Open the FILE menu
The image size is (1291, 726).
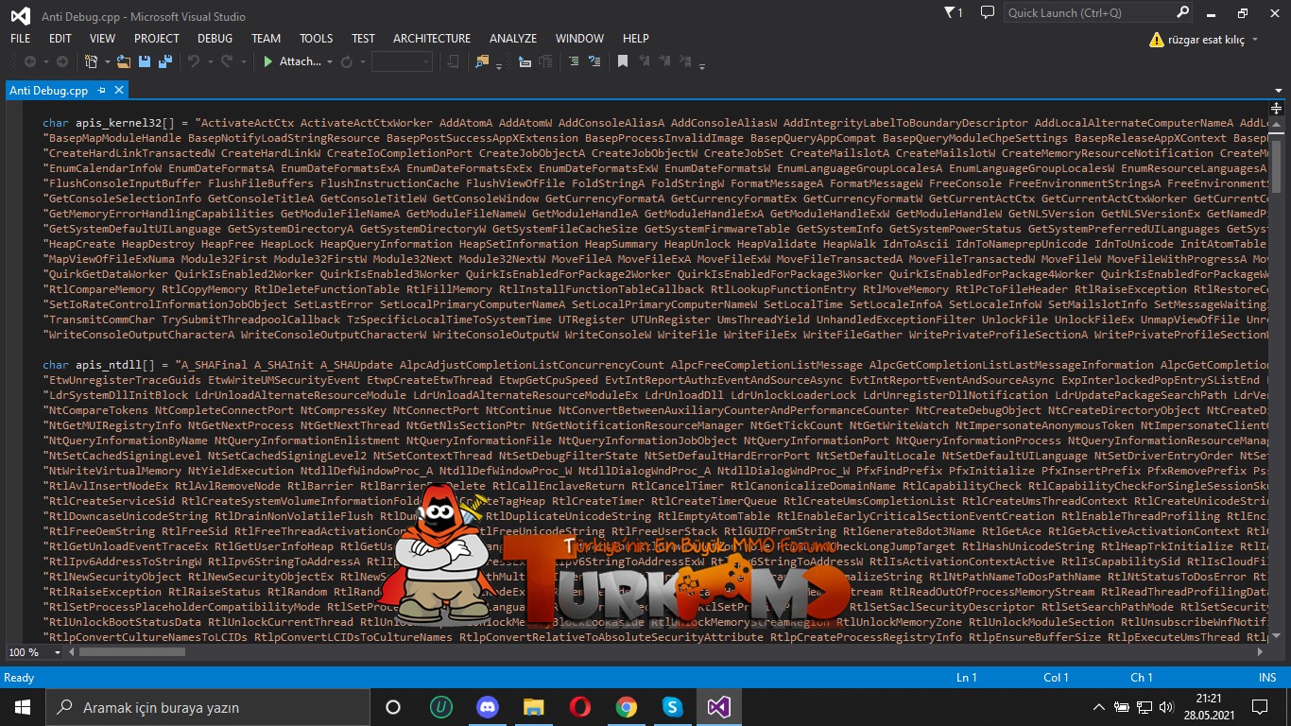click(20, 39)
